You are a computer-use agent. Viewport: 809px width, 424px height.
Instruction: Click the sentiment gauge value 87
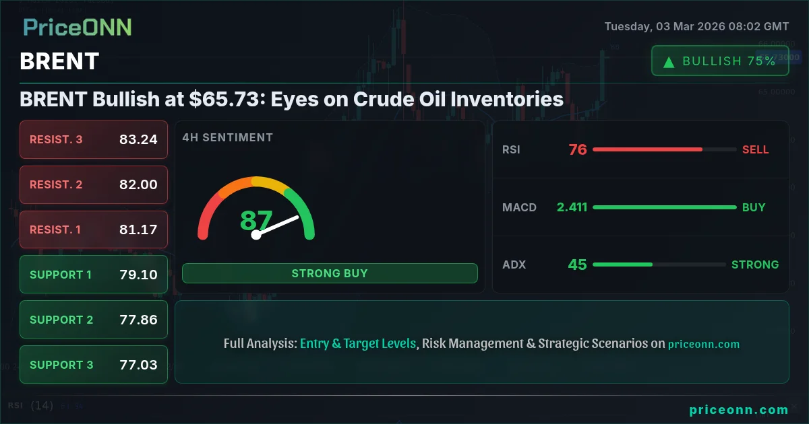[x=256, y=221]
